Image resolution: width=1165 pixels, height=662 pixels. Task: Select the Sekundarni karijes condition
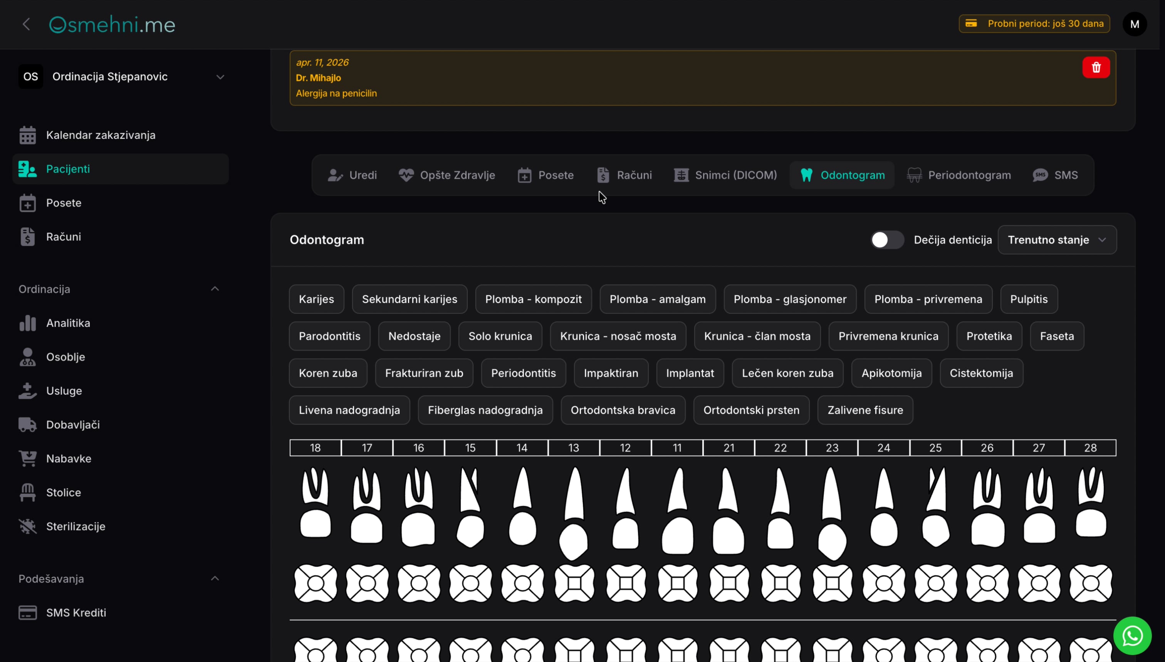click(x=410, y=299)
